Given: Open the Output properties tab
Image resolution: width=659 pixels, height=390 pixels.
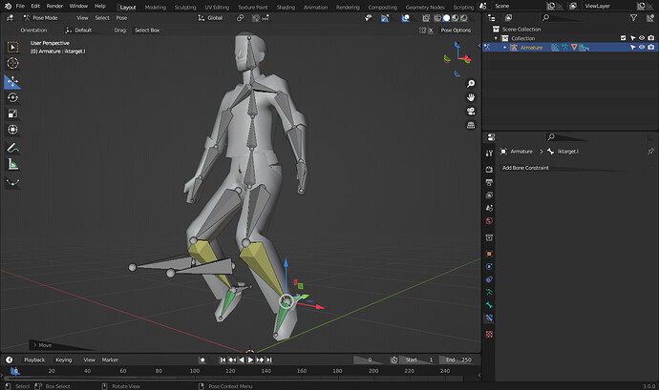Looking at the screenshot, I should [x=489, y=182].
